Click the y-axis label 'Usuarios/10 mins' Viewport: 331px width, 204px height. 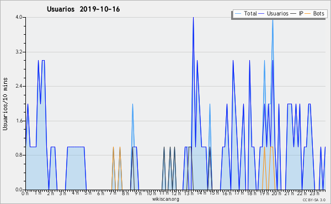click(5, 104)
